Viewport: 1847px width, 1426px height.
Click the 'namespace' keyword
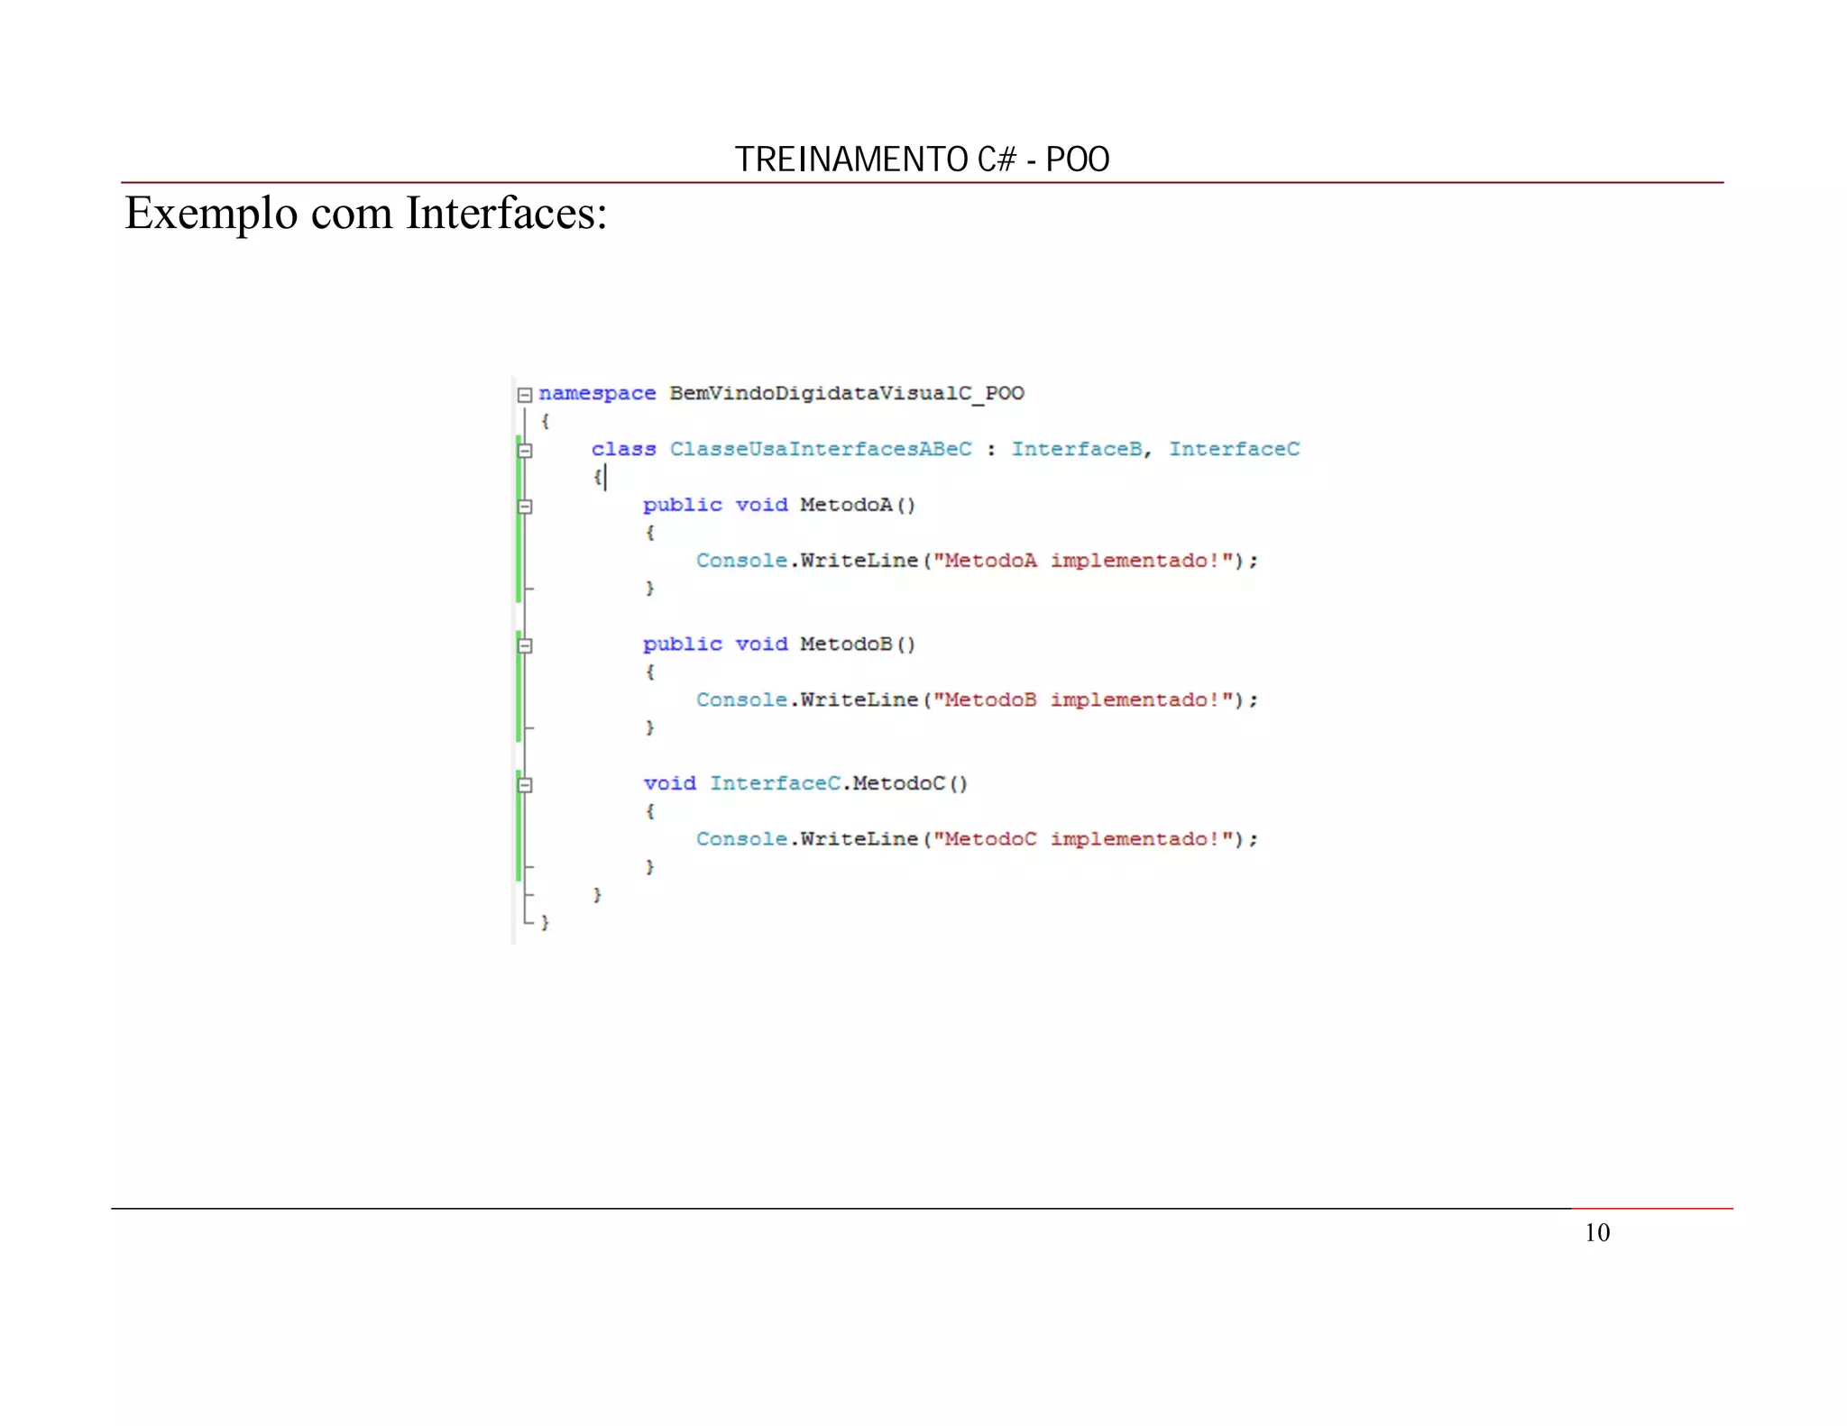click(597, 394)
